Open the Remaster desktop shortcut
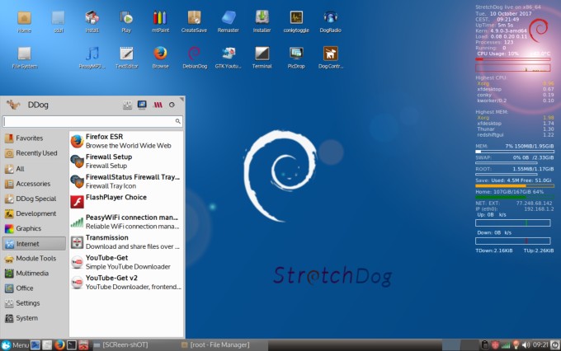 click(x=228, y=18)
